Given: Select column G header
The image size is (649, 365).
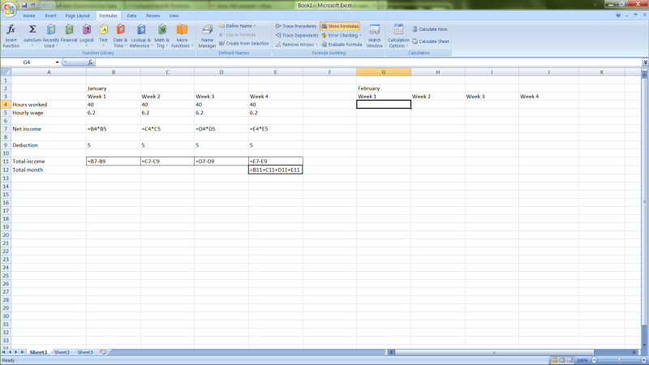Looking at the screenshot, I should pyautogui.click(x=384, y=72).
